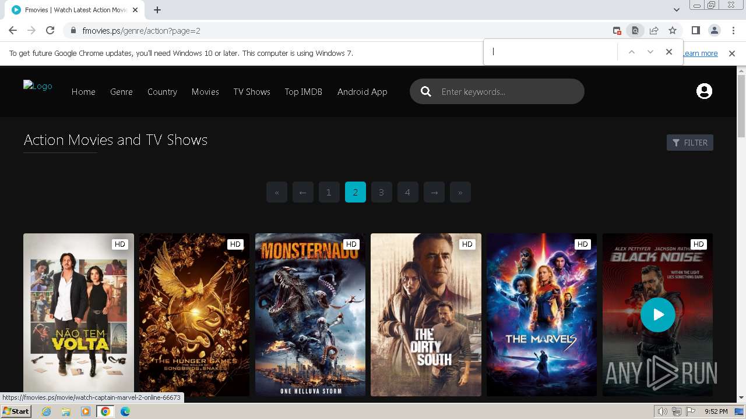Click the address bar URL
The image size is (746, 419).
pyautogui.click(x=142, y=31)
